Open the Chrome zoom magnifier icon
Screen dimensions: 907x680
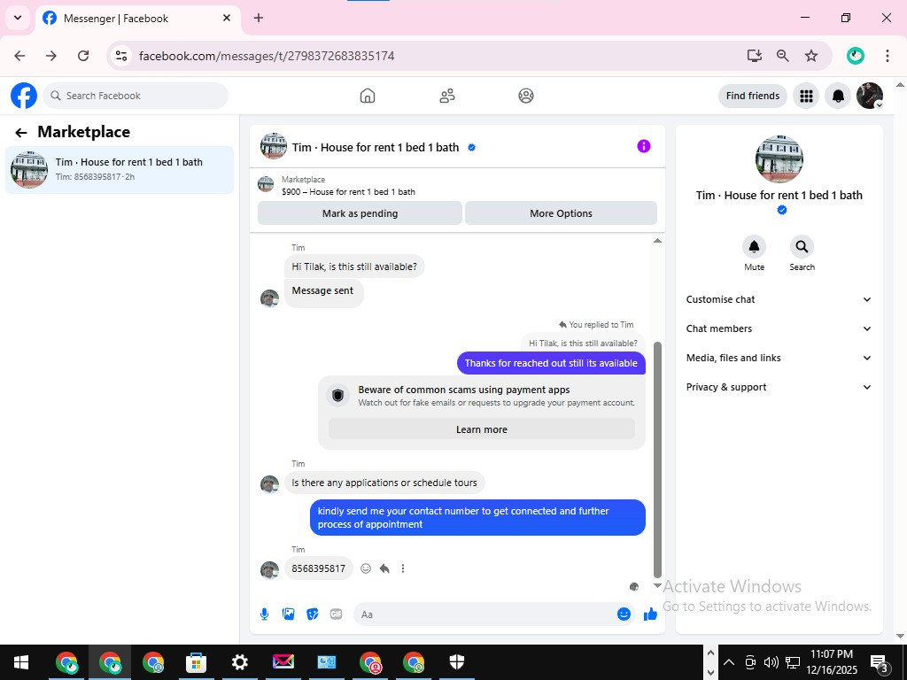[783, 56]
